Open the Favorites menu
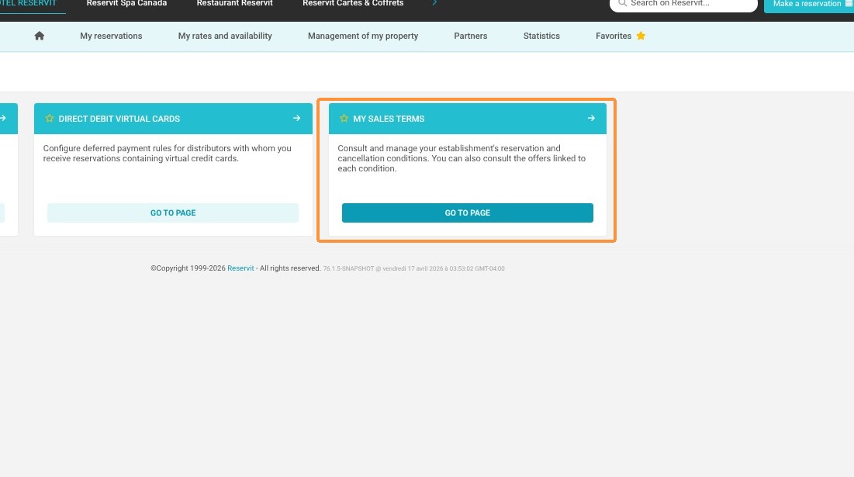This screenshot has height=477, width=854. (x=614, y=36)
